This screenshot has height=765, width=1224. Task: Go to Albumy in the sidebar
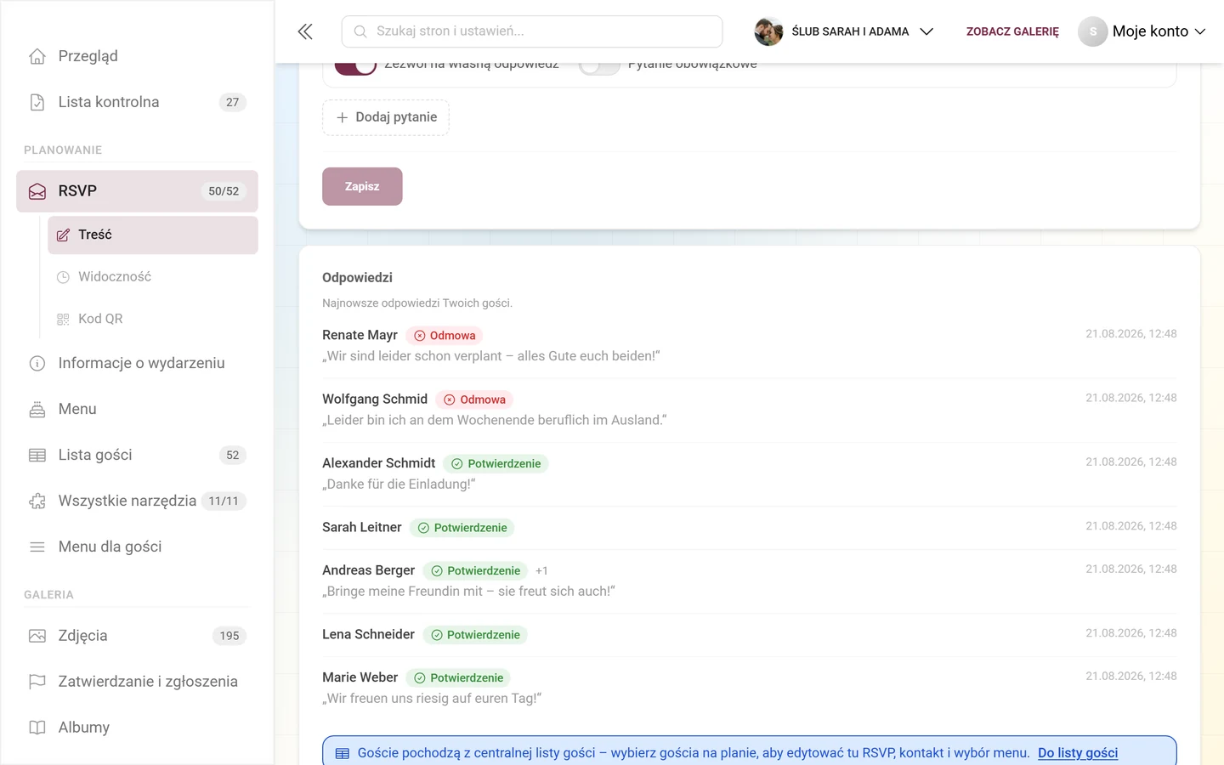[137, 728]
